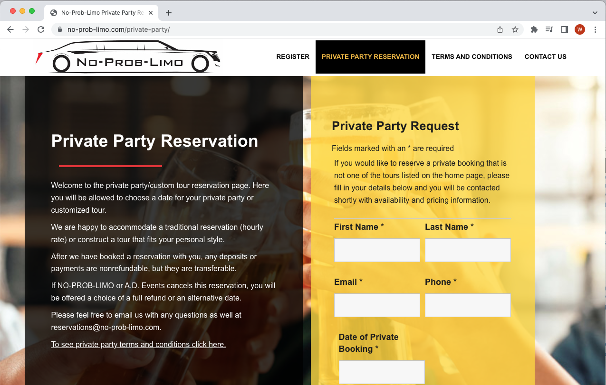This screenshot has width=606, height=385.
Task: Close the No-Prob-Limo Private Party tab
Action: [x=151, y=13]
